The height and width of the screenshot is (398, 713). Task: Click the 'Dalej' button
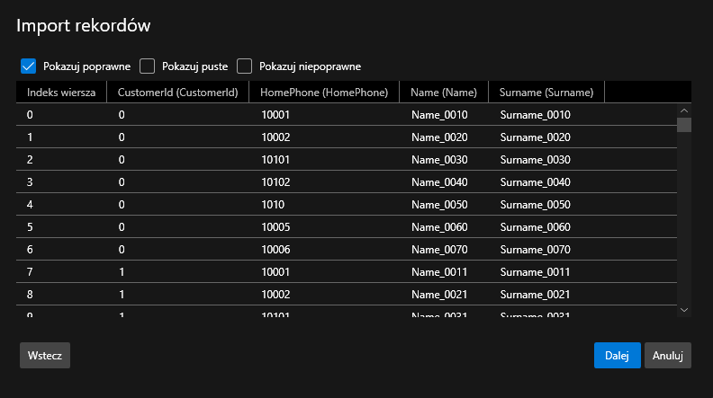[617, 355]
